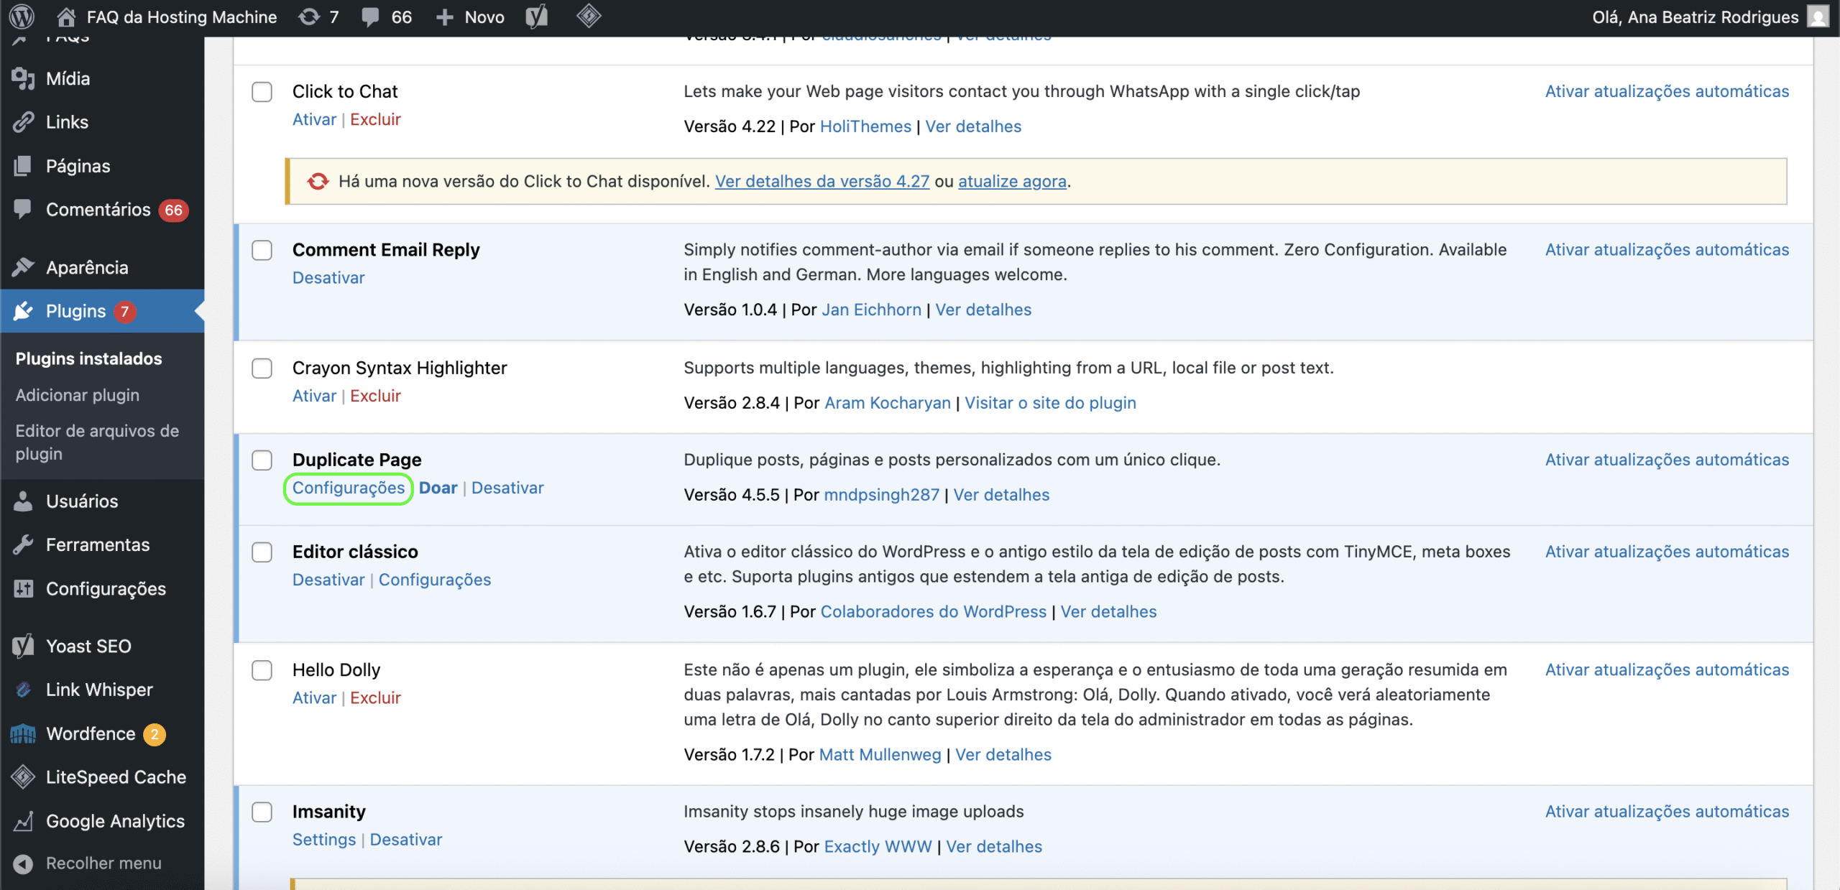Open the Colaboradores do WordPress author link
The width and height of the screenshot is (1840, 890).
tap(934, 612)
